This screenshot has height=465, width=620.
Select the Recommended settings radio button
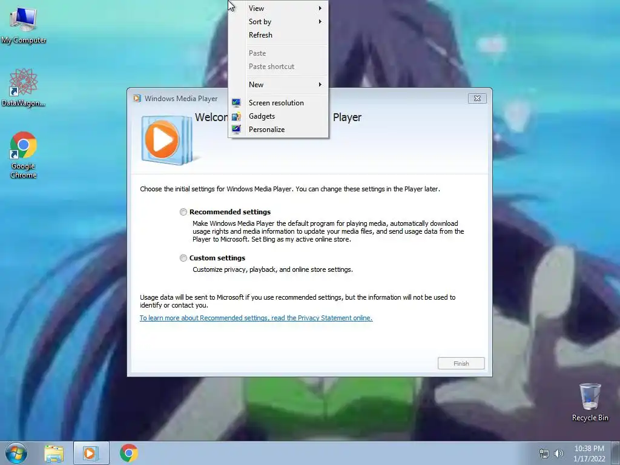tap(183, 212)
